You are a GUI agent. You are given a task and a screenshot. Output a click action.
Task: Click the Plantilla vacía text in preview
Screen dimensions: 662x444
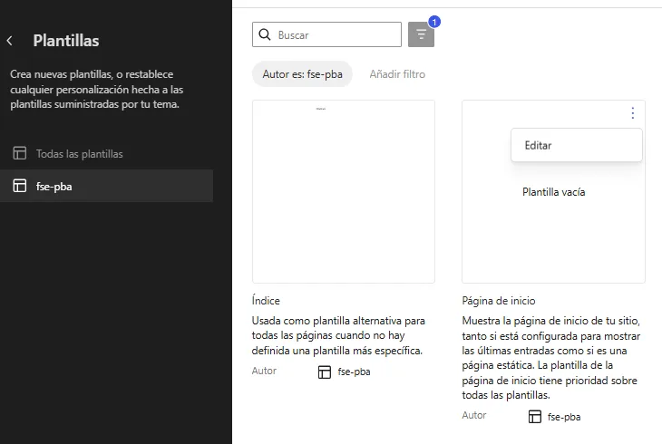pyautogui.click(x=553, y=192)
